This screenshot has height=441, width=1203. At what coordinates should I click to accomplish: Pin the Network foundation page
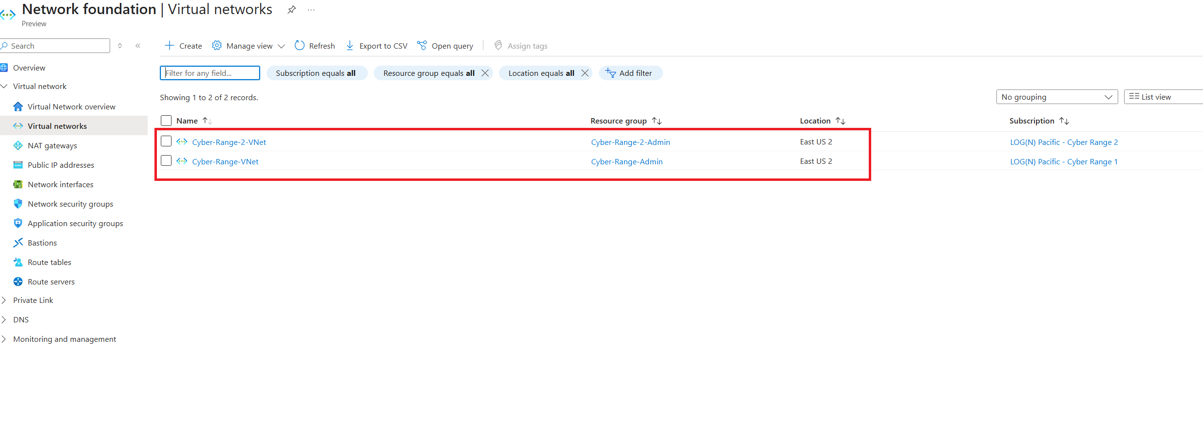291,10
